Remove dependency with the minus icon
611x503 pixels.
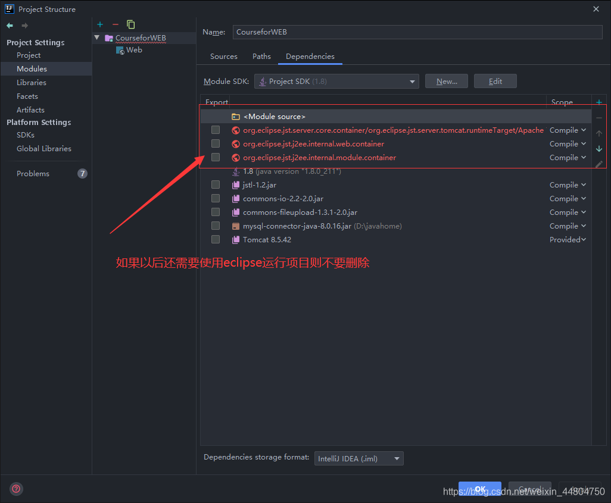coord(599,118)
